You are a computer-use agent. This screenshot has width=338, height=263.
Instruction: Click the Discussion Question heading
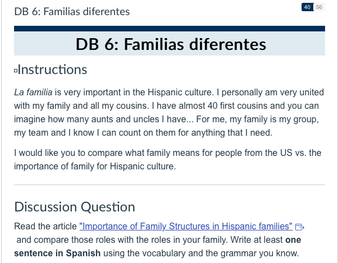click(75, 207)
